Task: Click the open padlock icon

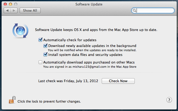Action: click(x=12, y=100)
